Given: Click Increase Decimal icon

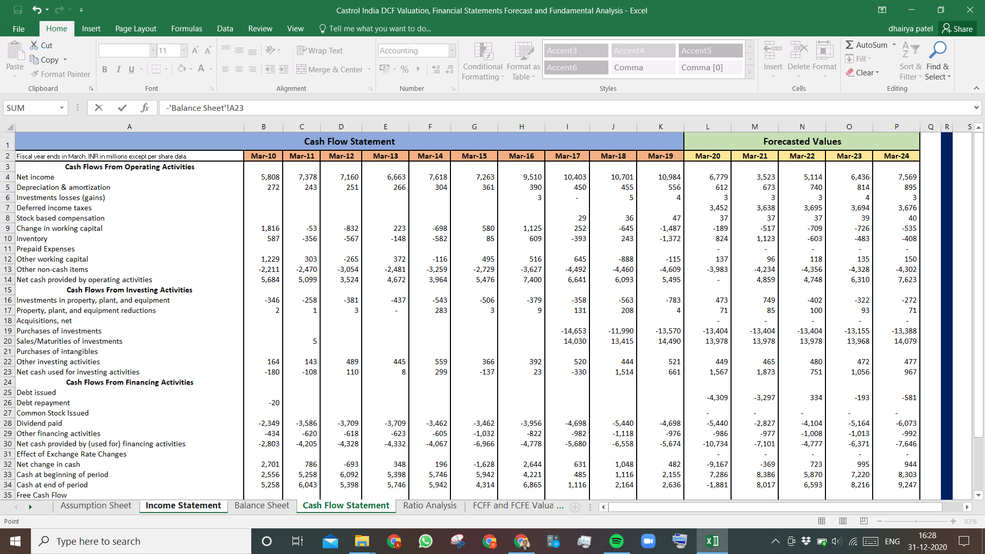Looking at the screenshot, I should (x=436, y=69).
